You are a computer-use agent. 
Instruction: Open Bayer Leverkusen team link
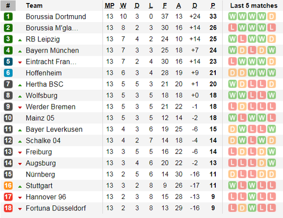click(x=54, y=129)
